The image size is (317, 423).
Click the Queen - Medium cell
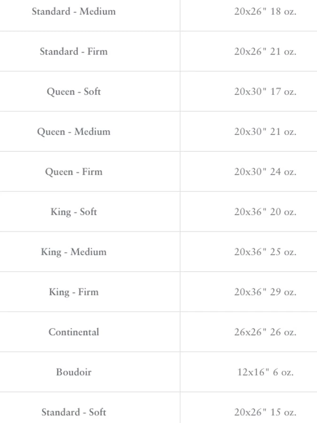pos(74,132)
